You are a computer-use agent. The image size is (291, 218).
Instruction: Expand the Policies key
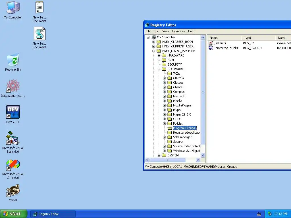(165, 124)
